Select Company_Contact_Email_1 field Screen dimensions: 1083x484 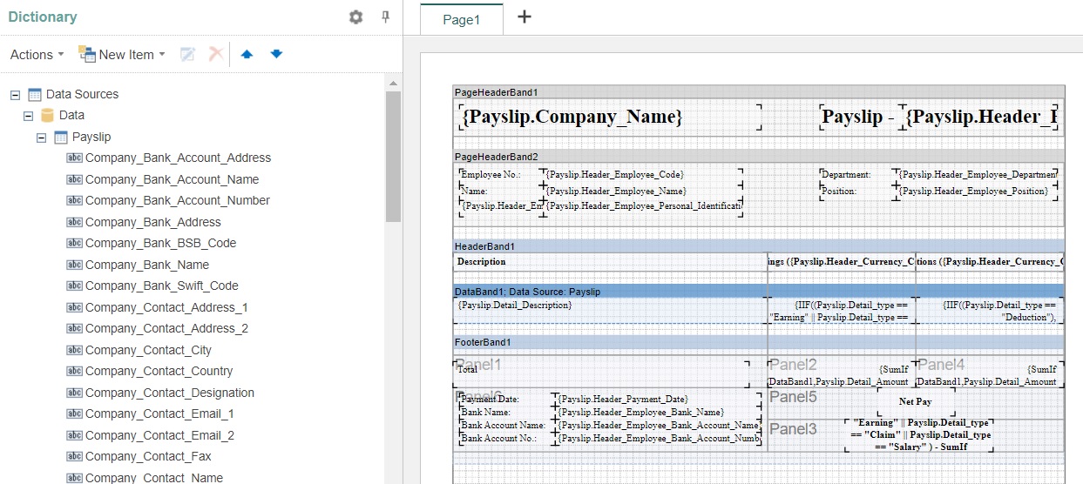pos(159,413)
